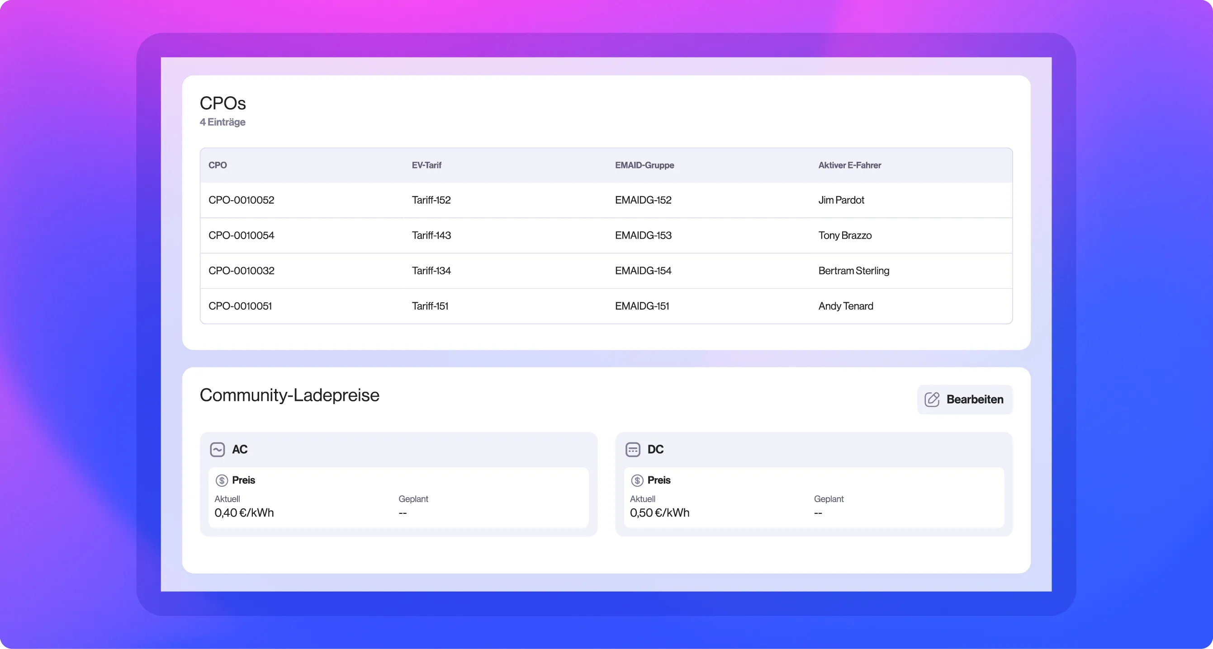1213x649 pixels.
Task: Click the Community-Ladepreise heading
Action: coord(289,395)
